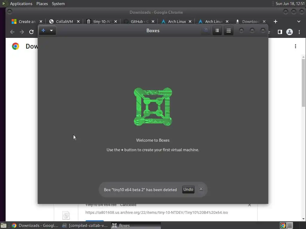Screen dimensions: 306x229
Task: Go back in Chrome
Action: click(12, 32)
